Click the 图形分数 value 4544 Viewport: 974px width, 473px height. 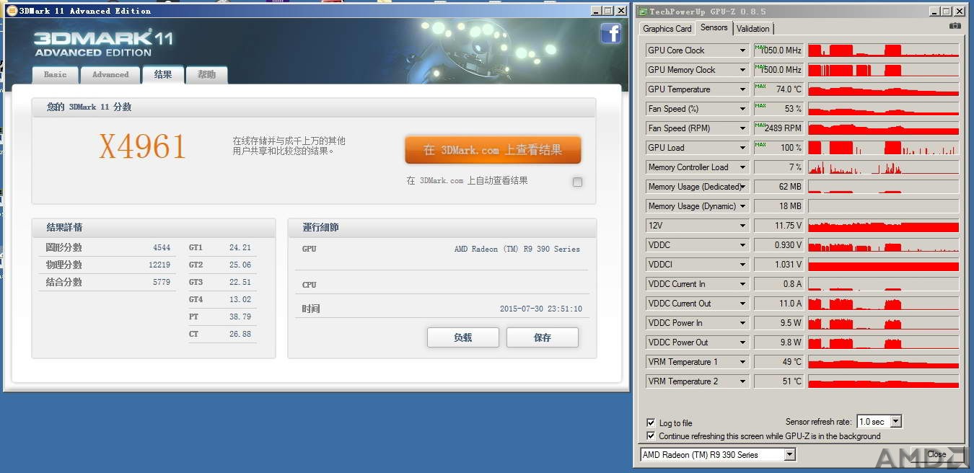pos(162,248)
